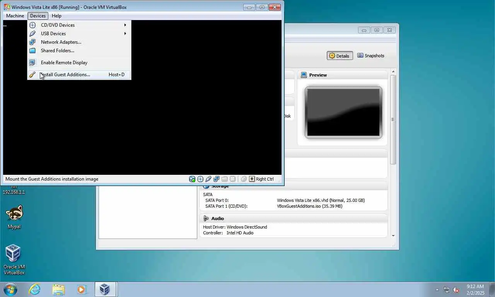Click the muted volume tray icon
Image resolution: width=495 pixels, height=297 pixels.
pyautogui.click(x=456, y=290)
